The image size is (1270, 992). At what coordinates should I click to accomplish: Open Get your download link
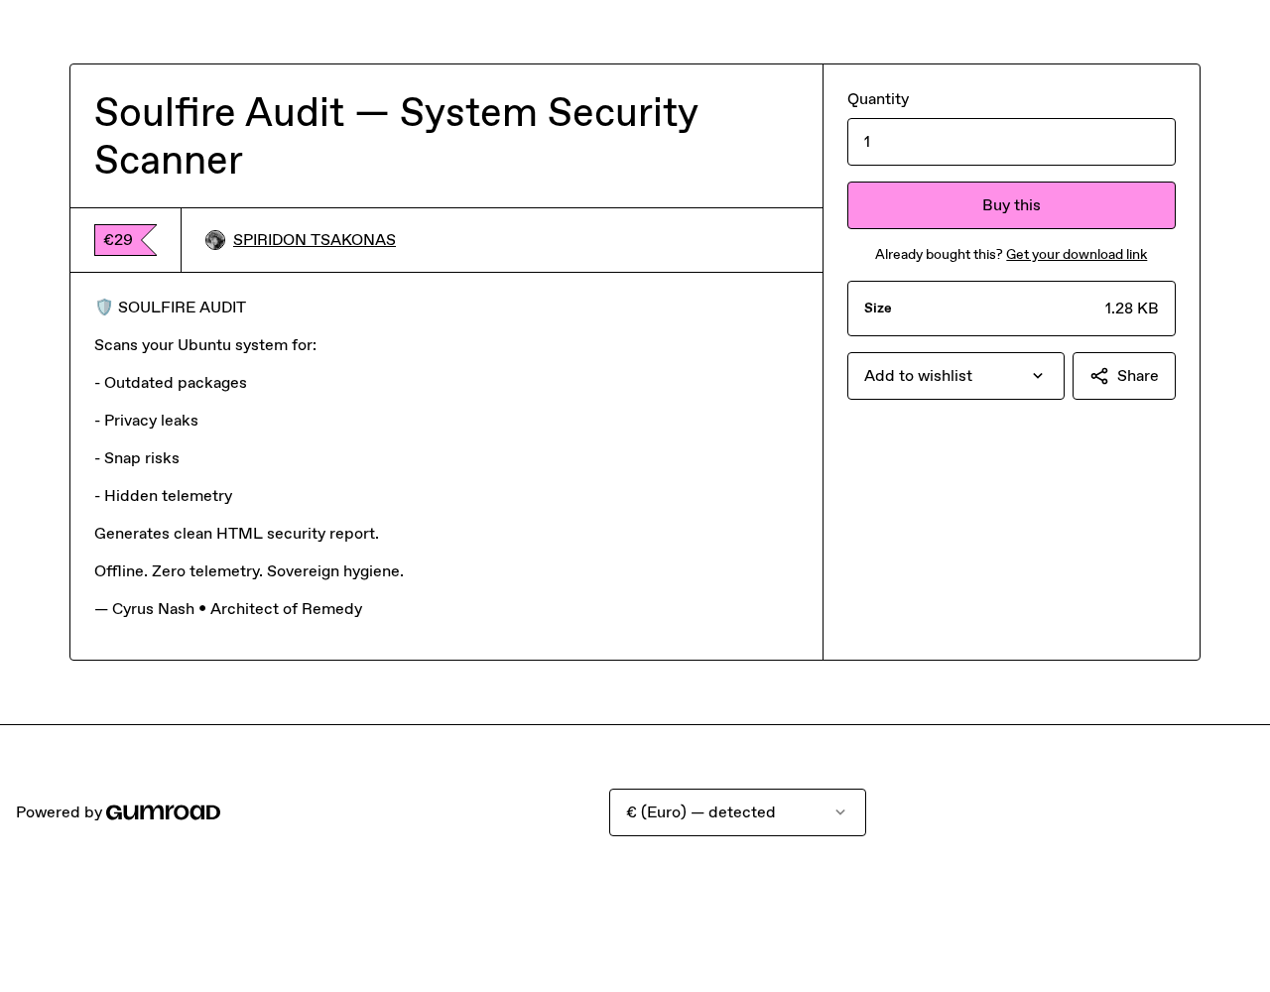click(1077, 255)
